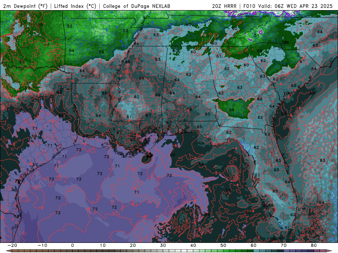
Task: Click the '70' color scale label
Action: 283,245
